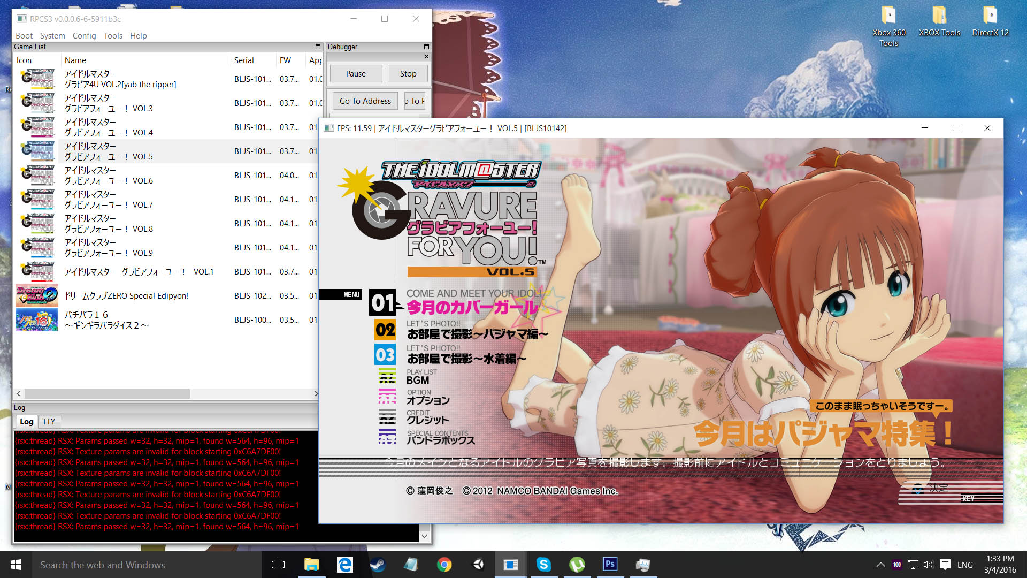The height and width of the screenshot is (578, 1027).
Task: Switch to the Log tab
Action: 26,421
